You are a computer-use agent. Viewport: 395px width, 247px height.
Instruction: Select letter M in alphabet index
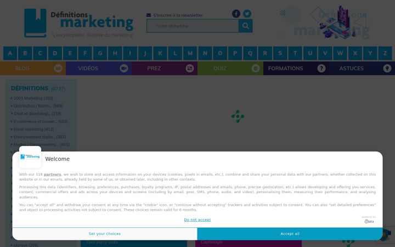(x=190, y=53)
